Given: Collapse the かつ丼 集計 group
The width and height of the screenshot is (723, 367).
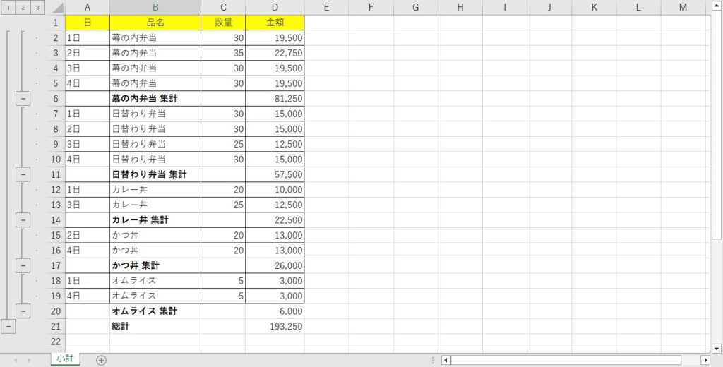Looking at the screenshot, I should pyautogui.click(x=23, y=265).
